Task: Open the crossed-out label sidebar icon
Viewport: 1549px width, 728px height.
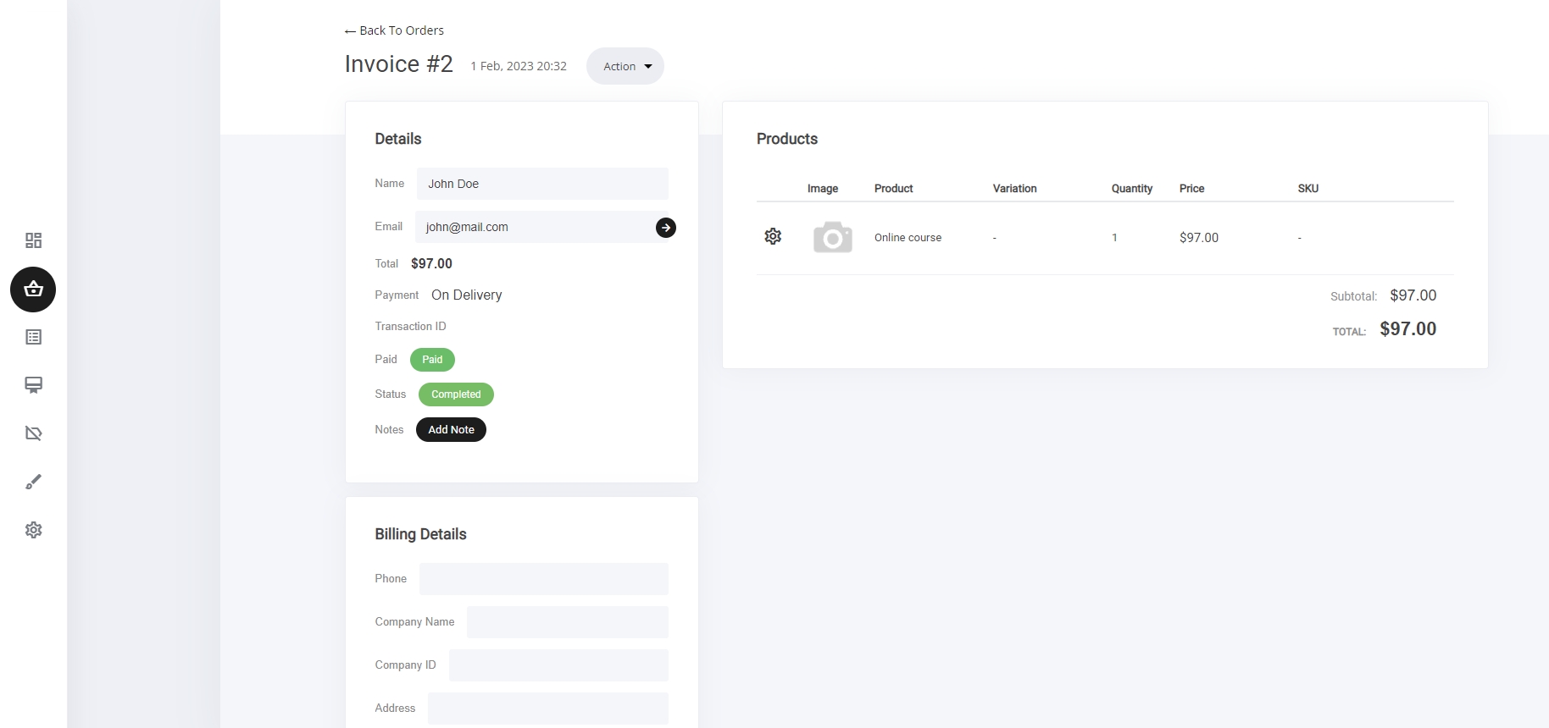Action: tap(33, 433)
